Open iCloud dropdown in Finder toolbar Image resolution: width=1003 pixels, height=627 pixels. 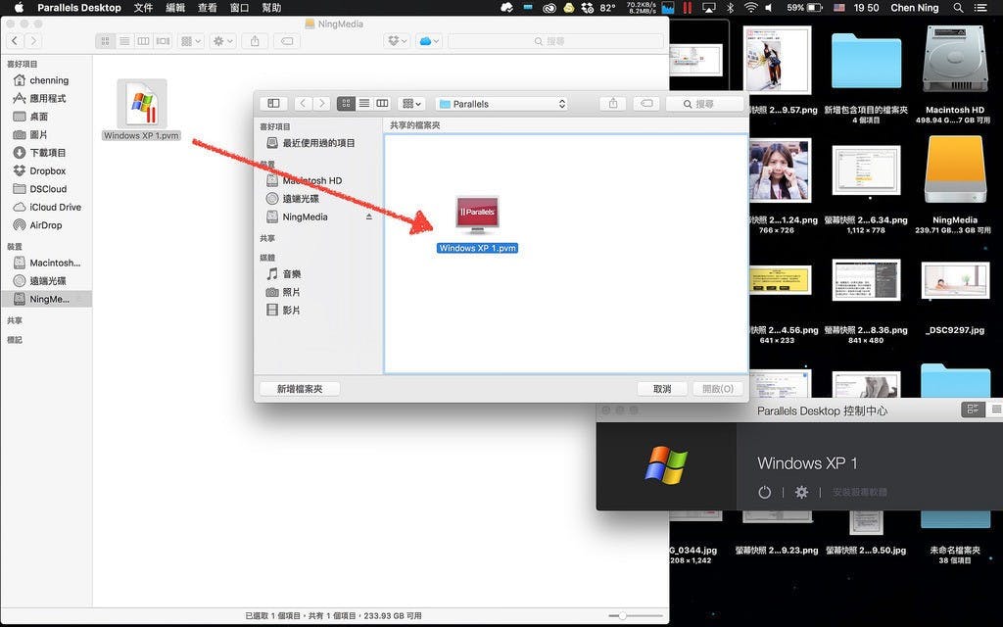(x=429, y=41)
